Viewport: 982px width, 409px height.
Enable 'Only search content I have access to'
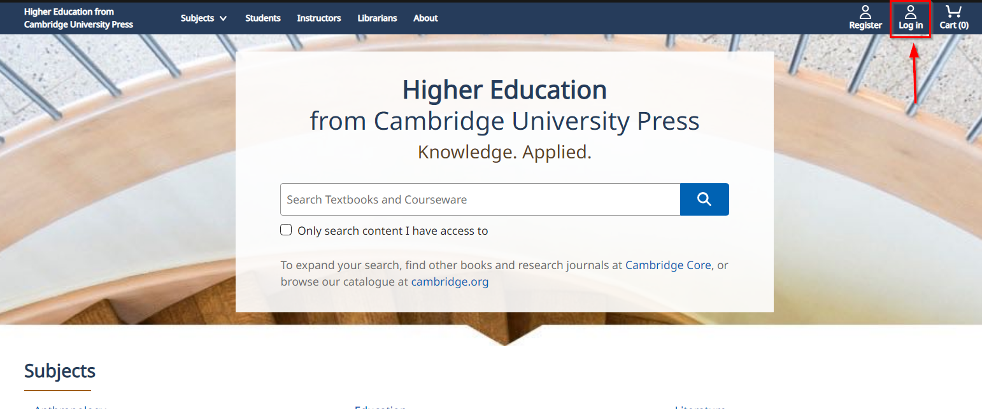286,230
